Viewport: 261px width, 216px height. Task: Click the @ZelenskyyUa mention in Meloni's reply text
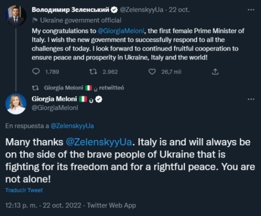tap(98, 142)
